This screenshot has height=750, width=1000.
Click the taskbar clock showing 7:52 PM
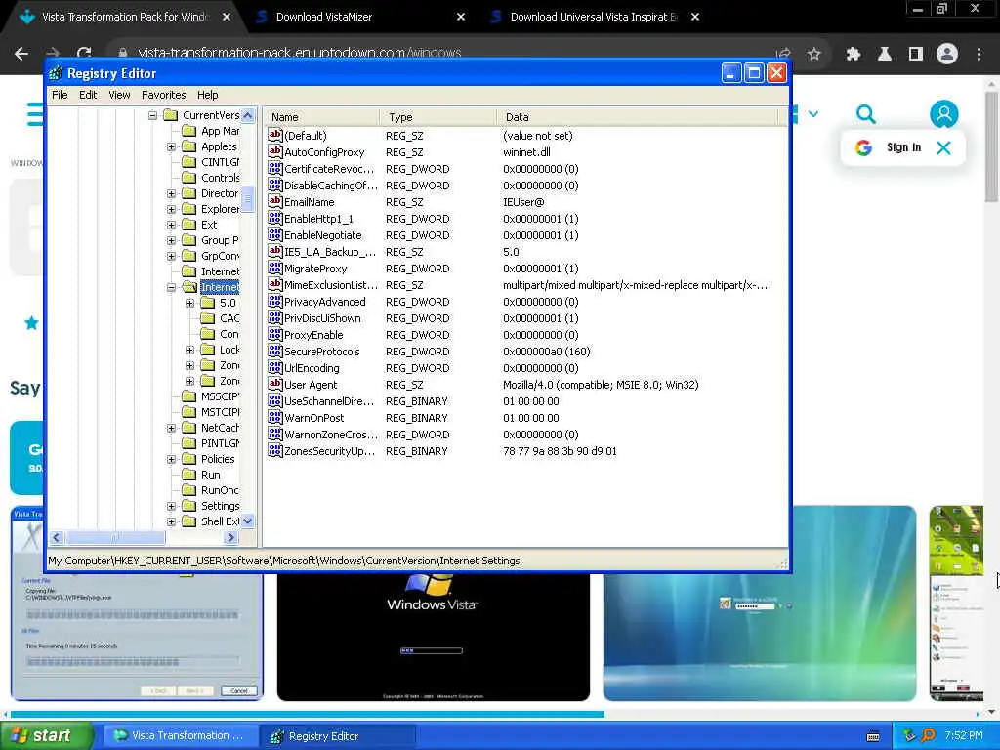963,735
